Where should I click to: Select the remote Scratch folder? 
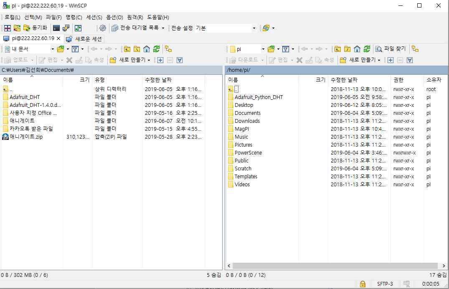pyautogui.click(x=243, y=169)
